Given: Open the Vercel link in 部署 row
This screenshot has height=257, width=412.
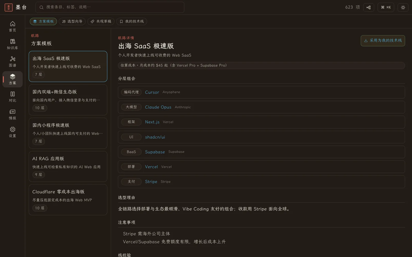Looking at the screenshot, I should [x=151, y=167].
